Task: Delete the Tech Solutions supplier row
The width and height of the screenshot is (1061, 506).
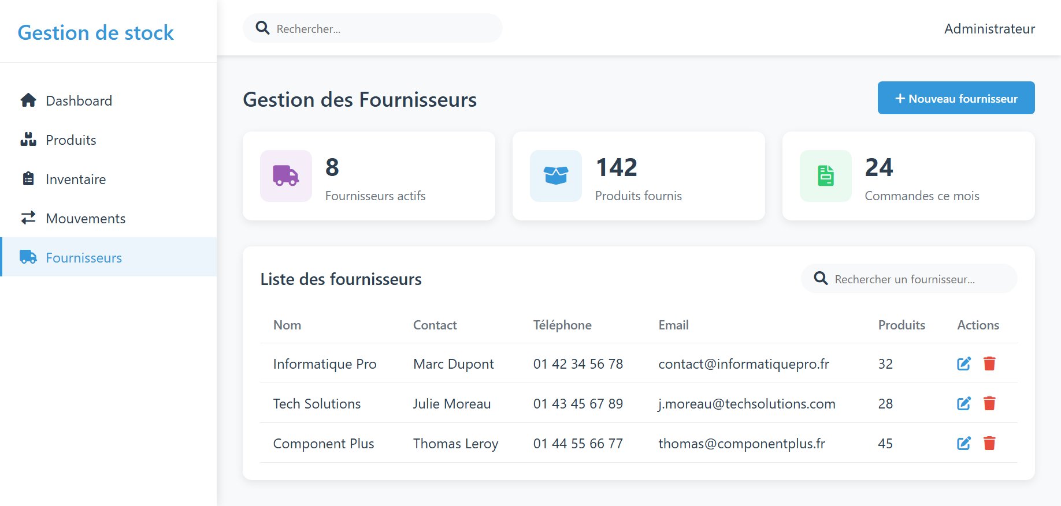Action: pyautogui.click(x=989, y=403)
